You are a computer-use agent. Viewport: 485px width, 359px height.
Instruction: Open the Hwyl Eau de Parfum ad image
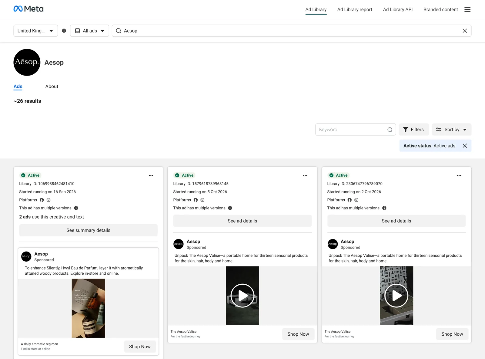coord(88,308)
